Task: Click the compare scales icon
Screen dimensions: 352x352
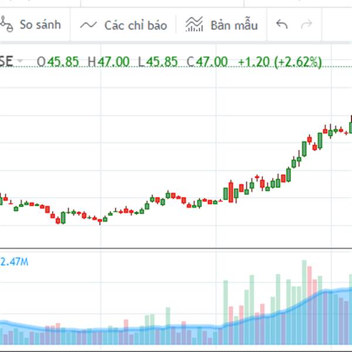Action: pos(6,24)
